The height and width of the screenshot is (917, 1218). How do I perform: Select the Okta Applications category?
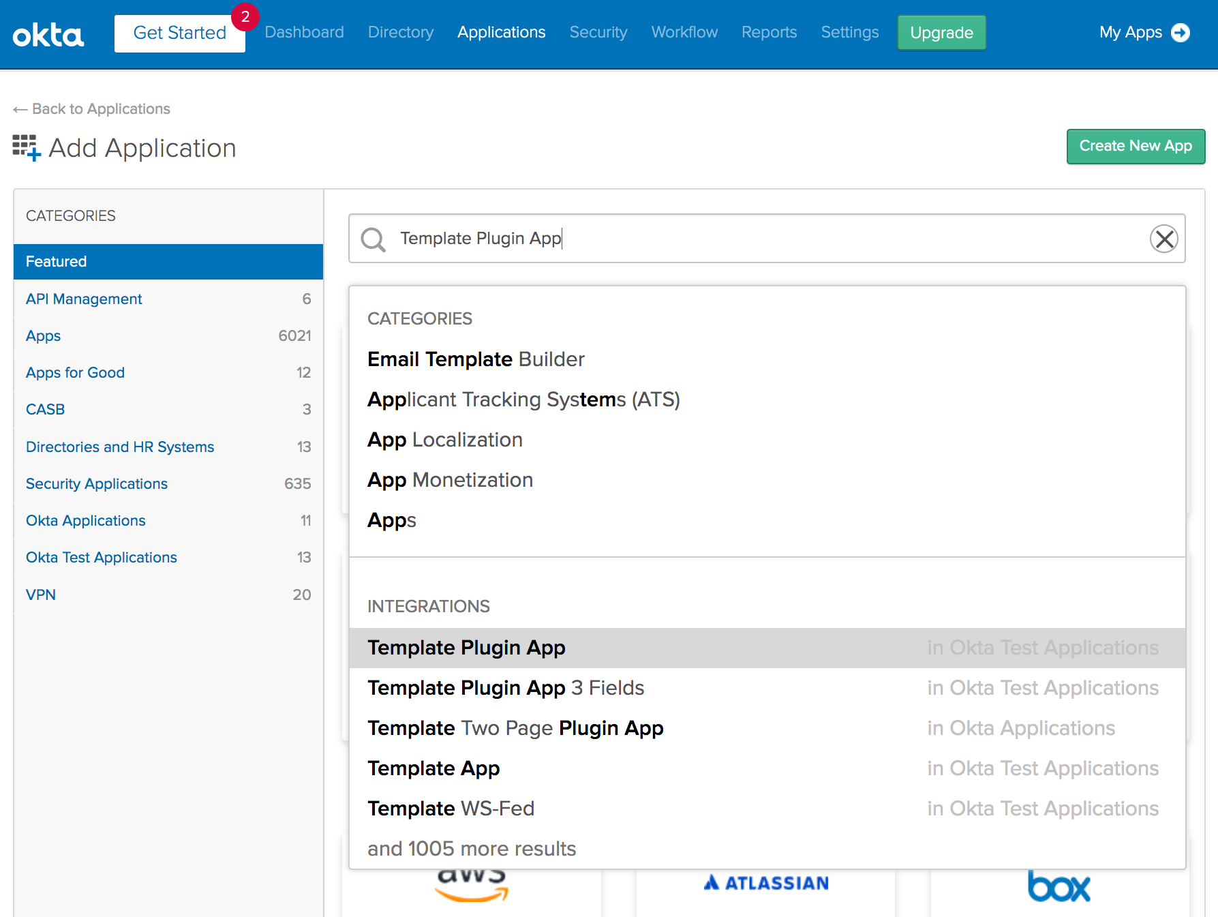(x=168, y=520)
